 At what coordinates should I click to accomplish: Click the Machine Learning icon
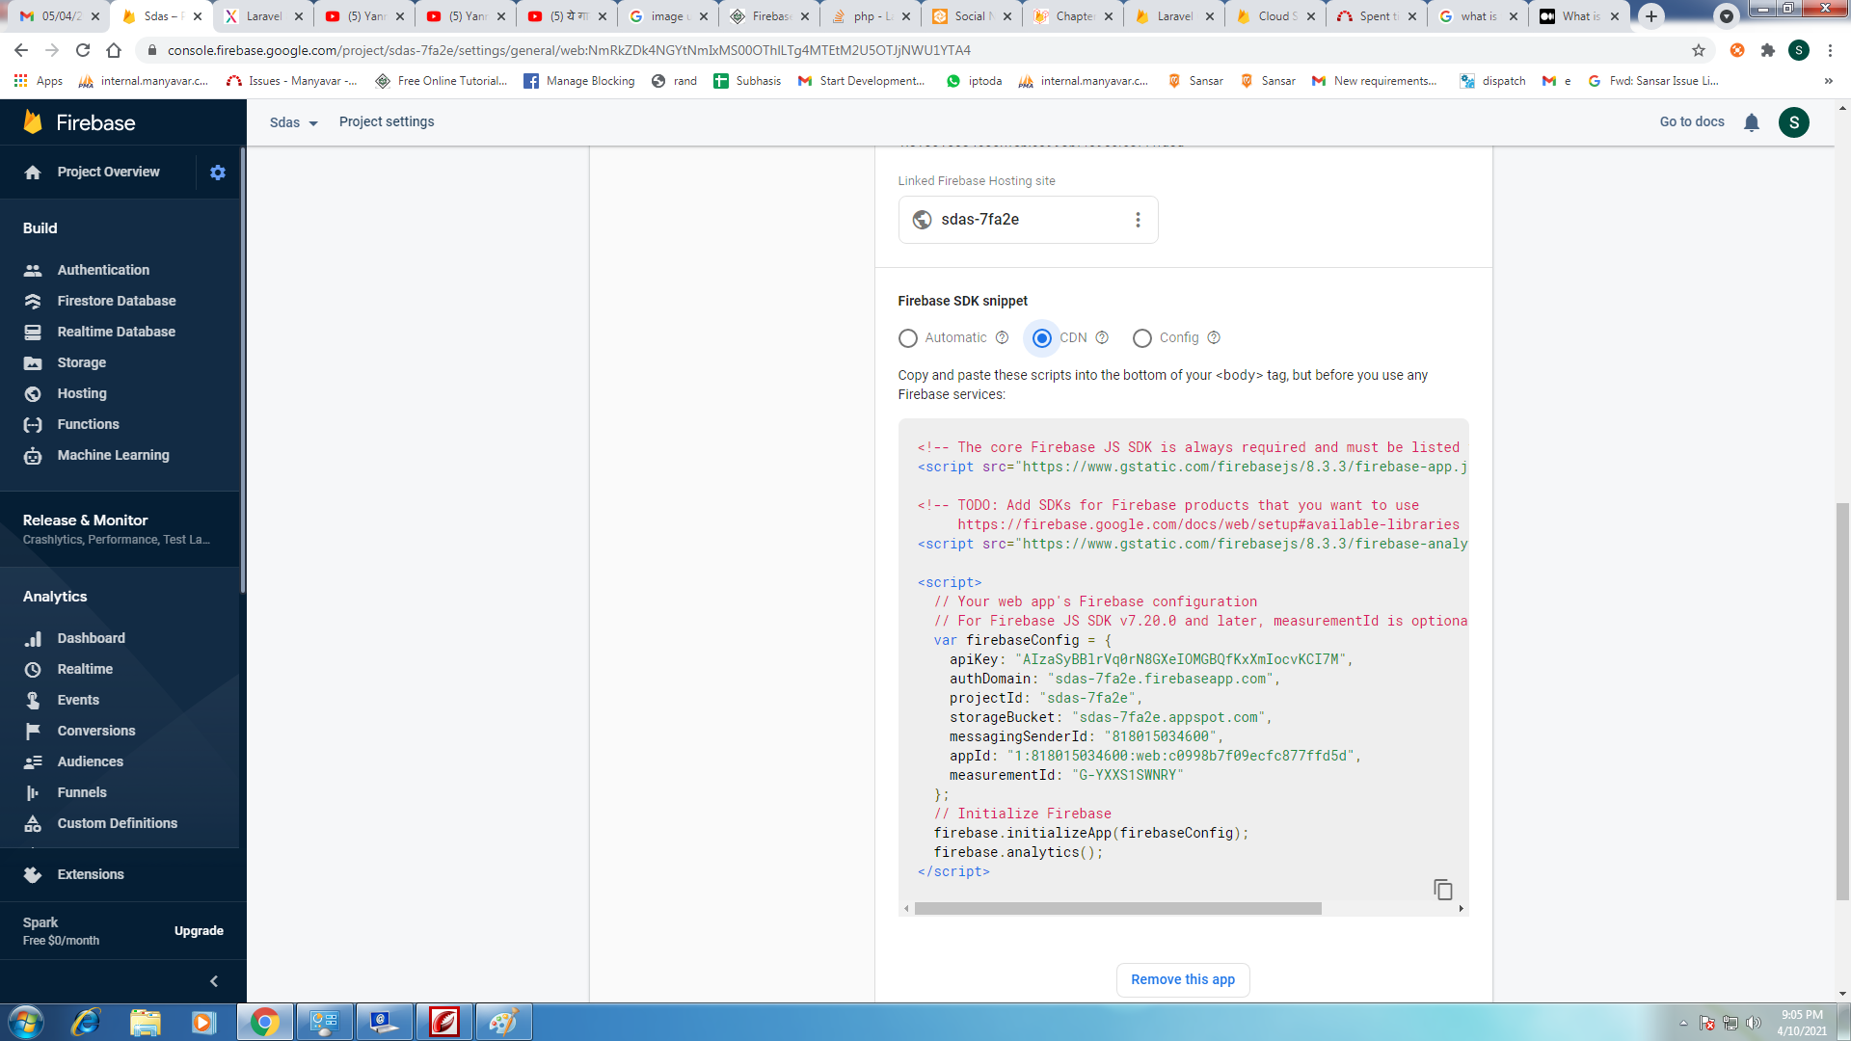click(x=33, y=455)
